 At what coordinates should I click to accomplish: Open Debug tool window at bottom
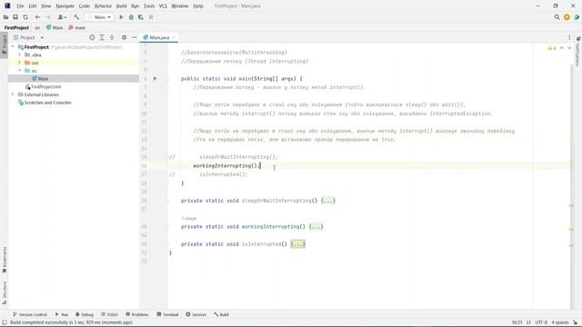(85, 314)
